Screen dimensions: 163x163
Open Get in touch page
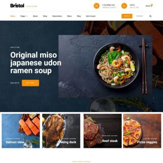coord(91,16)
